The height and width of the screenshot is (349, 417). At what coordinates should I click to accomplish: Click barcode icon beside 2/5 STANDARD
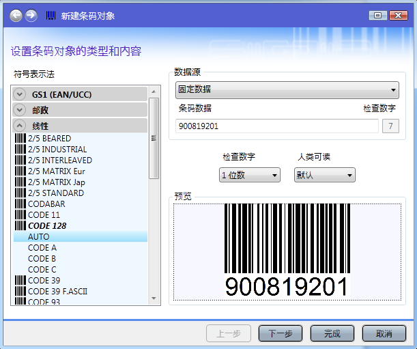(20, 193)
